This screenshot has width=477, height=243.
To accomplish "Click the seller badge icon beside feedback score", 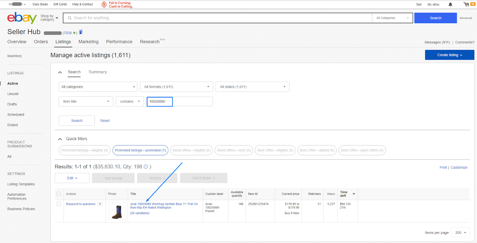I will [81, 32].
